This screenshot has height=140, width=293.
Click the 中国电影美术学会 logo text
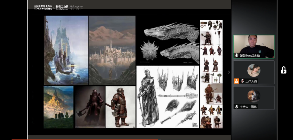(x=43, y=8)
